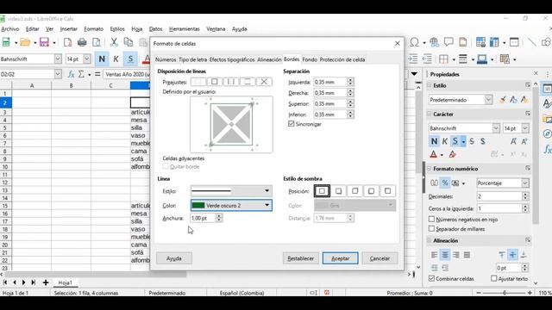The height and width of the screenshot is (310, 552).
Task: Click align left icon in sidebar Alineación
Action: tap(434, 255)
